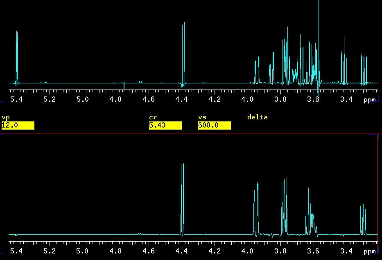
Task: Click the ppm unit label on bottom axis
Action: coord(370,251)
